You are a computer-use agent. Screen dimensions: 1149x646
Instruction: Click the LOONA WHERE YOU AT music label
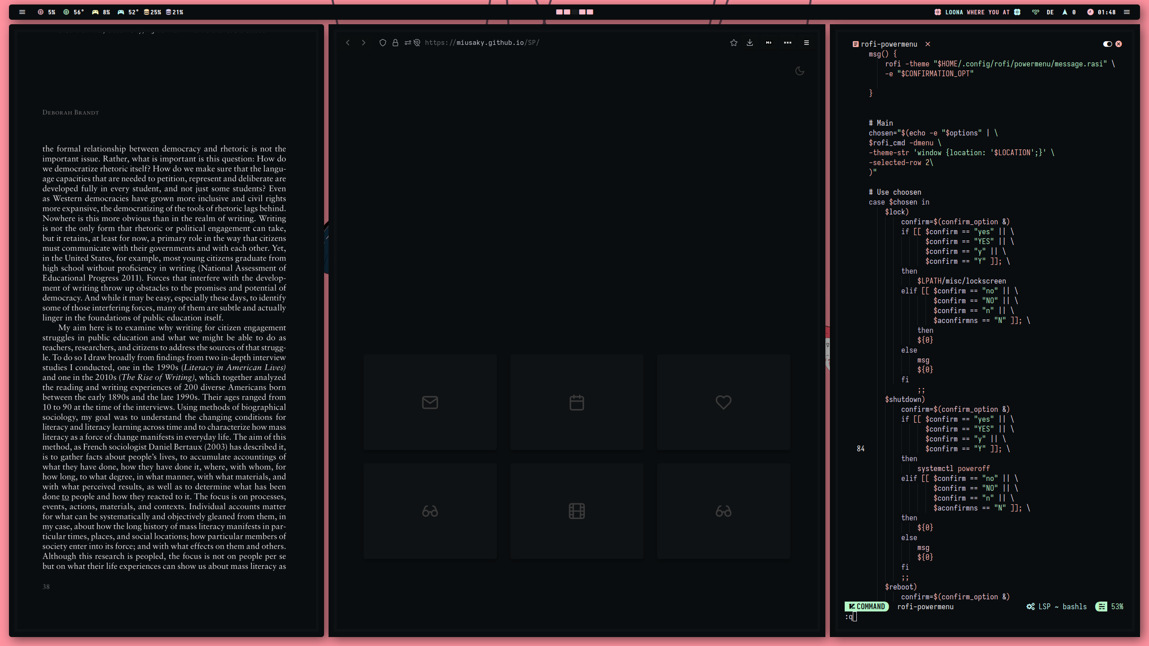(977, 12)
